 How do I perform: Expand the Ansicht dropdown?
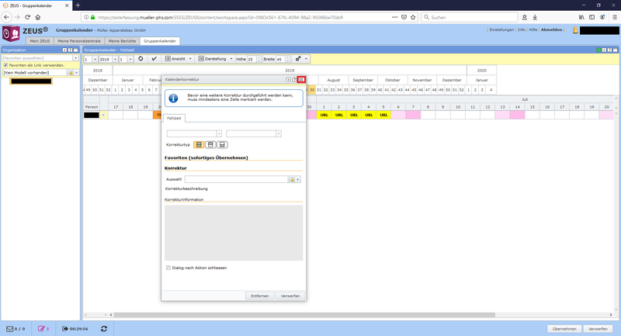(179, 59)
